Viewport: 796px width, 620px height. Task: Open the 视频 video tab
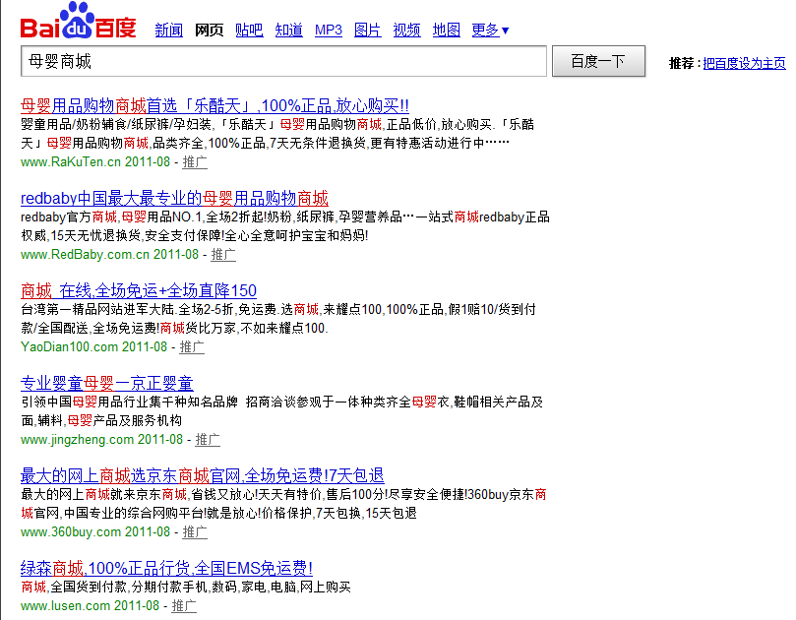click(x=407, y=31)
